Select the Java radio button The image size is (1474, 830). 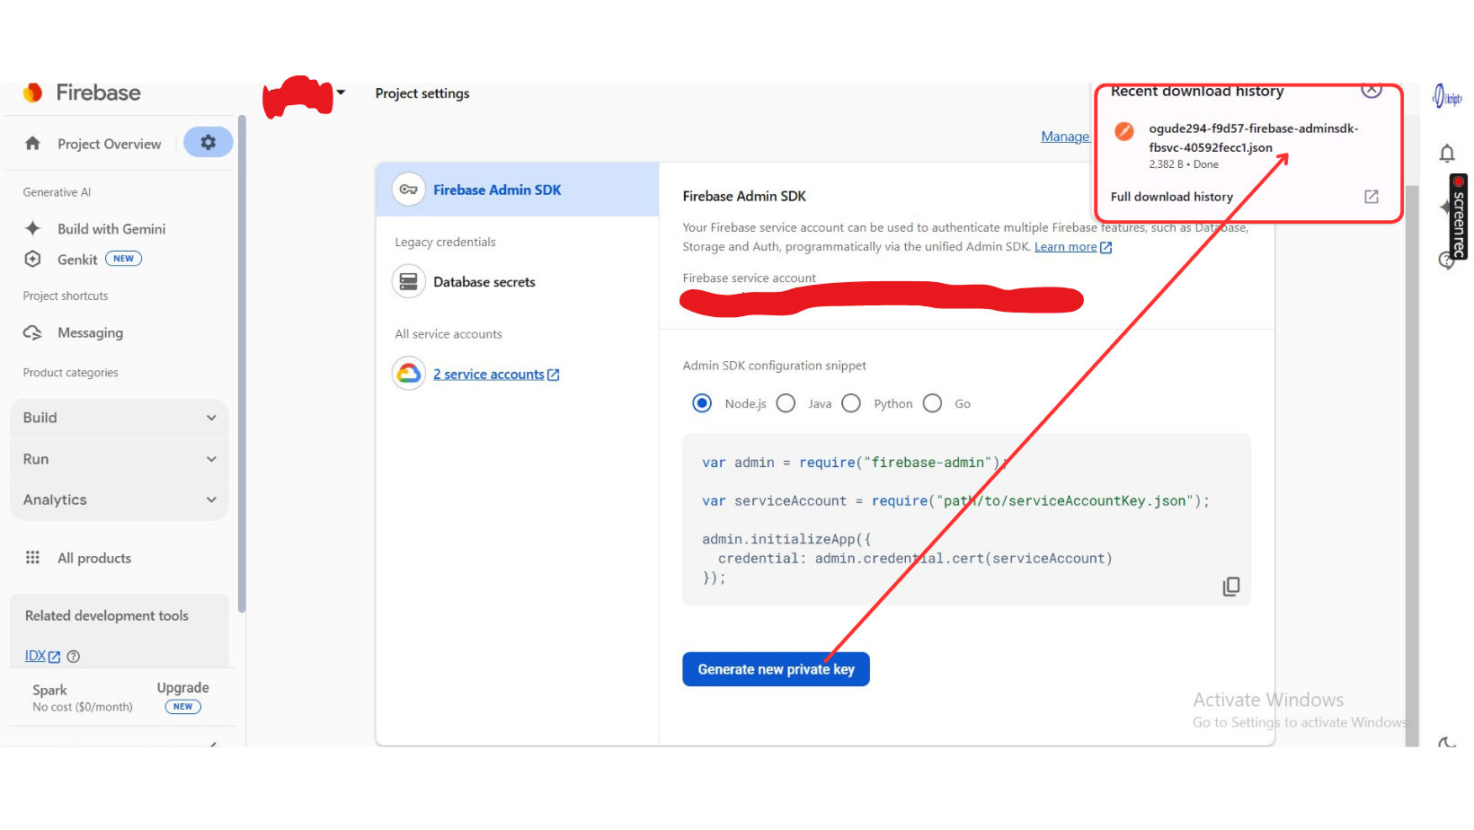tap(786, 403)
